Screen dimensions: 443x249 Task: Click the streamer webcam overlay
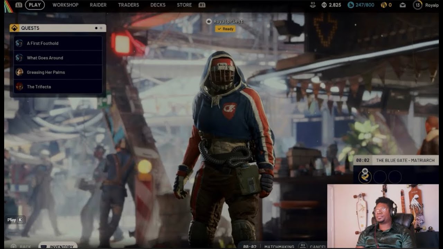click(x=383, y=216)
